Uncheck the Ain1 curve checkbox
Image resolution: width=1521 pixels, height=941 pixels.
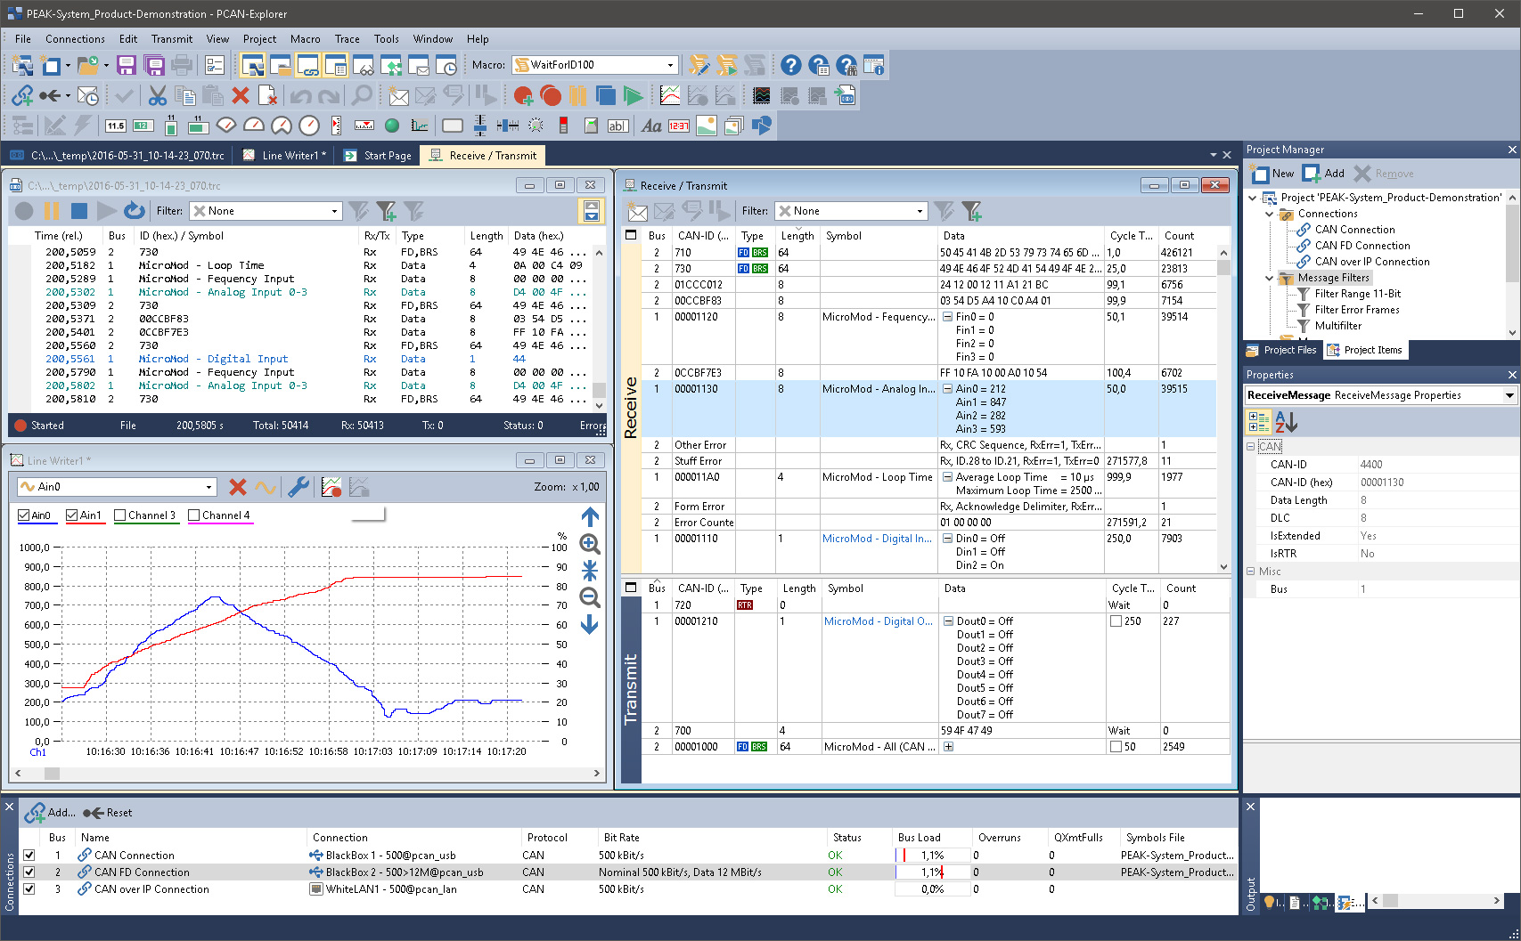pyautogui.click(x=68, y=515)
